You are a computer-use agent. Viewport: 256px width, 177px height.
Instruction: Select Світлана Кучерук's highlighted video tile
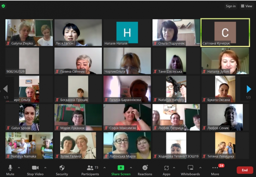[x=225, y=32]
